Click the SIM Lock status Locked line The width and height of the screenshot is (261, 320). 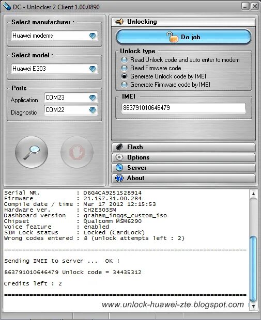click(74, 232)
